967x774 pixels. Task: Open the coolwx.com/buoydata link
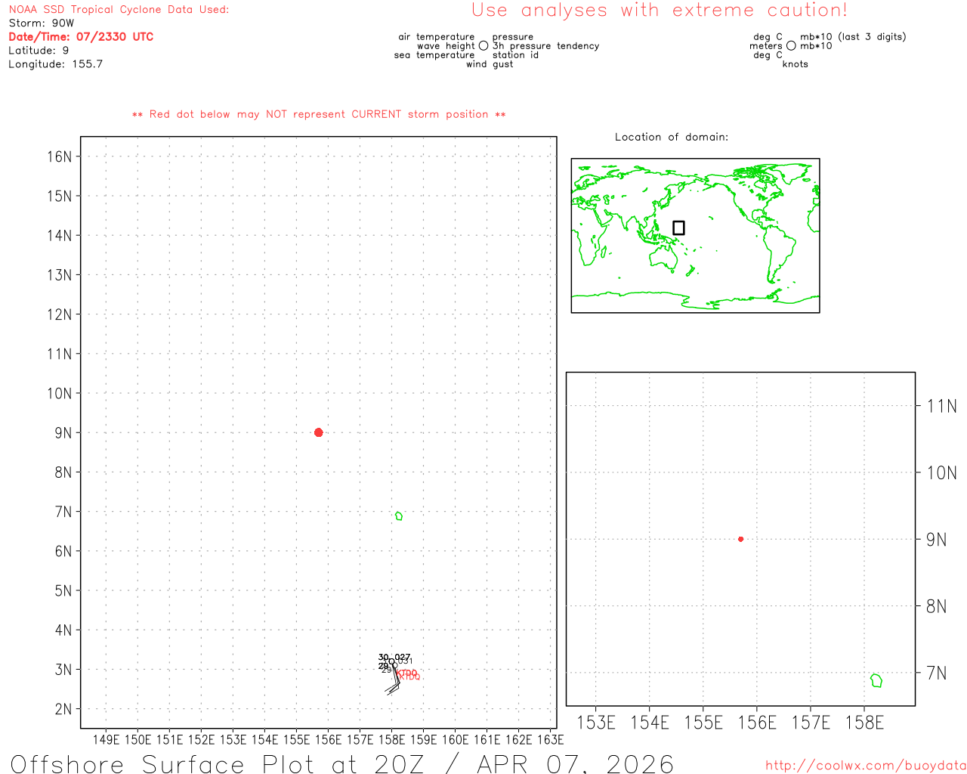[x=866, y=766]
